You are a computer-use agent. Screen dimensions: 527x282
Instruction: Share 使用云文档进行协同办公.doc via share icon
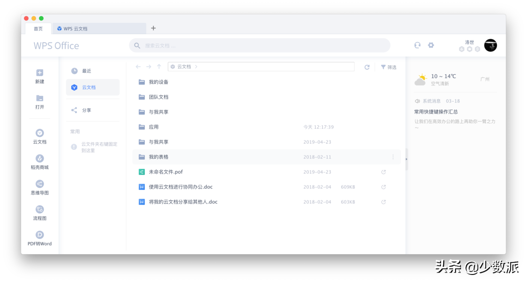383,187
